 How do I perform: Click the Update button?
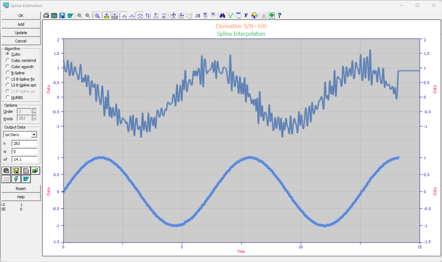[21, 33]
